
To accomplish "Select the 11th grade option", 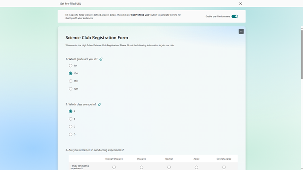I will click(71, 81).
